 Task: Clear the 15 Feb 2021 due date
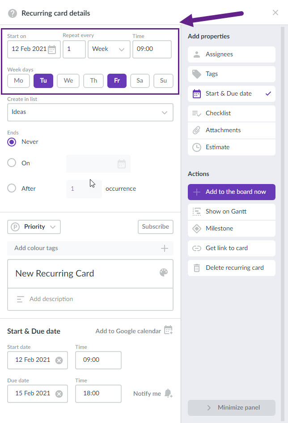point(59,394)
